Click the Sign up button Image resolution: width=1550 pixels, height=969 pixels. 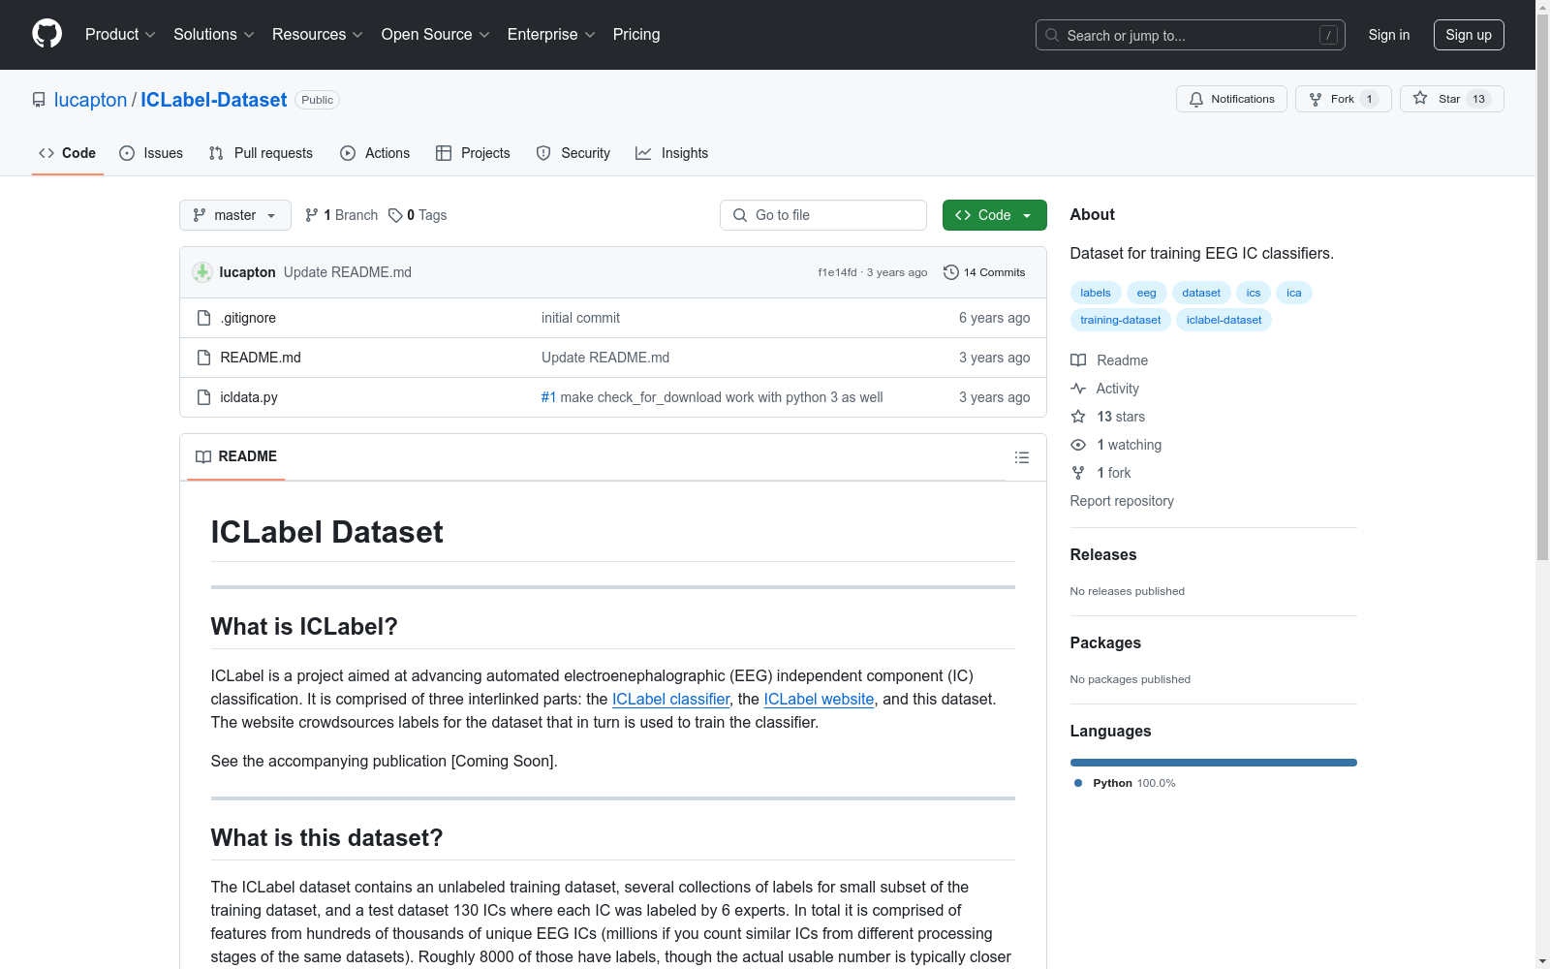[1468, 35]
